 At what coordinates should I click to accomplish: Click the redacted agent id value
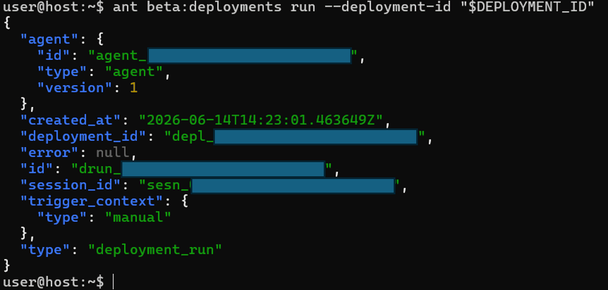click(249, 56)
